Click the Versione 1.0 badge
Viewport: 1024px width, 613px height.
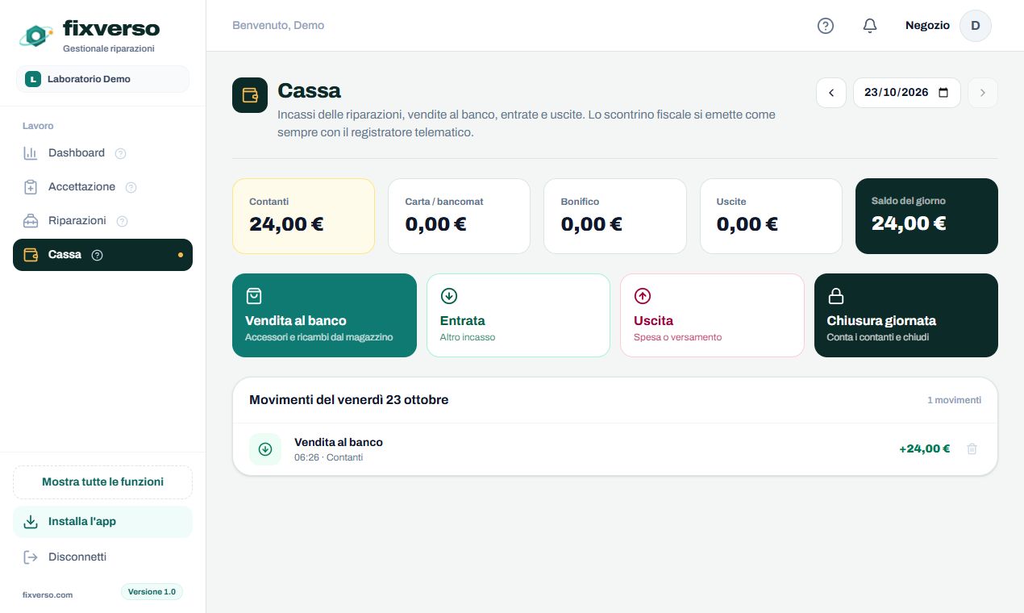coord(152,592)
